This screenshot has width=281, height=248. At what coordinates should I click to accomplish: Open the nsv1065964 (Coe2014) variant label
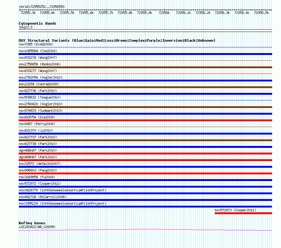38,51
